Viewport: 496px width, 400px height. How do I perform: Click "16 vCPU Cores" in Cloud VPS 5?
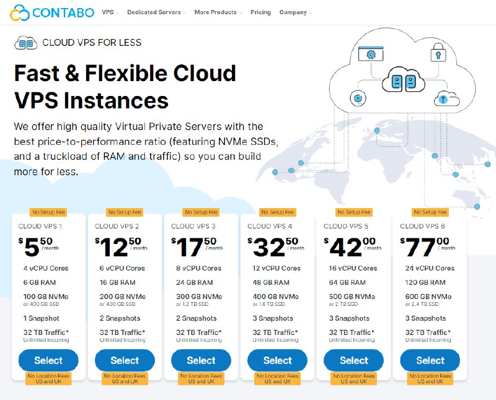click(353, 268)
